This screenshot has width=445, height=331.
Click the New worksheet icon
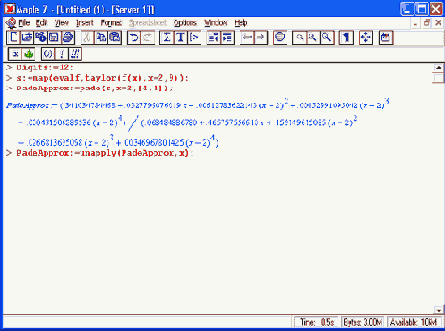pos(13,38)
